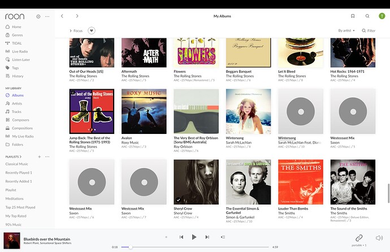Image resolution: width=390 pixels, height=252 pixels.
Task: Click the Play button
Action: pyautogui.click(x=194, y=237)
